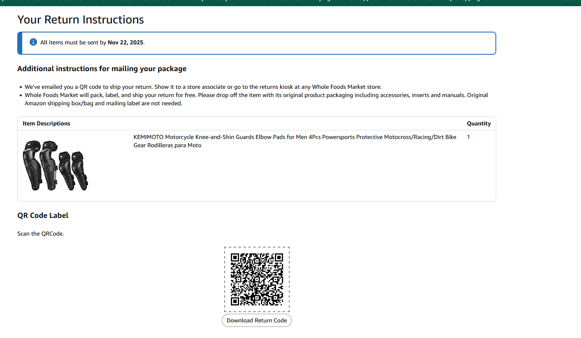Click the Nov 22, 2025 deadline text
This screenshot has width=581, height=338.
click(x=125, y=42)
